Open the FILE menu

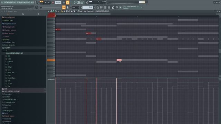(2, 2)
